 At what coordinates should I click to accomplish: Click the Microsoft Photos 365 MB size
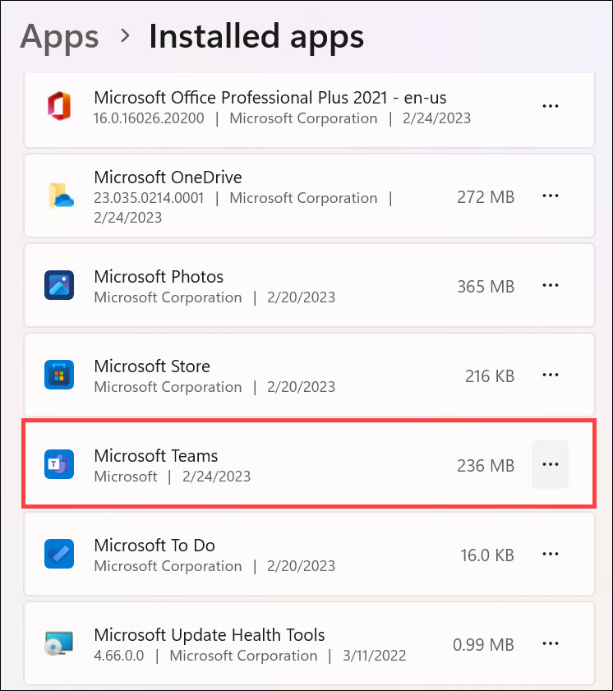click(486, 287)
